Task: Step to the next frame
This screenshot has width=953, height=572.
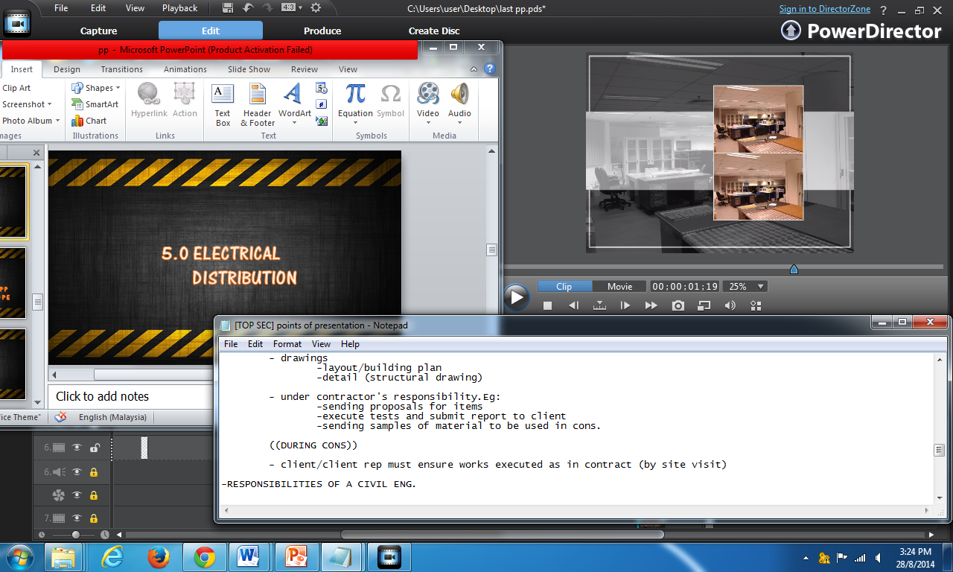Action: 625,305
